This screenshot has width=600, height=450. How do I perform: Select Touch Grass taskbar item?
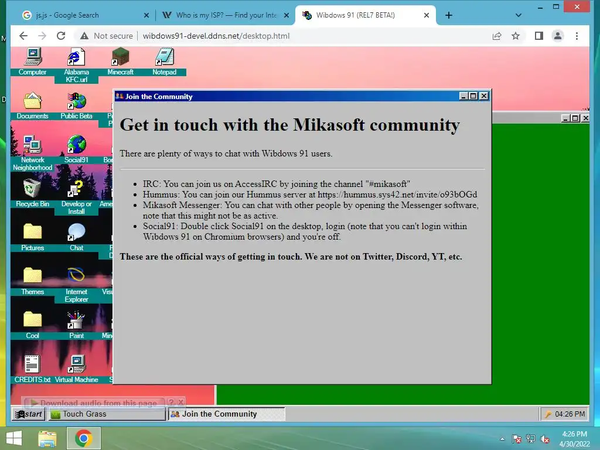pyautogui.click(x=107, y=414)
